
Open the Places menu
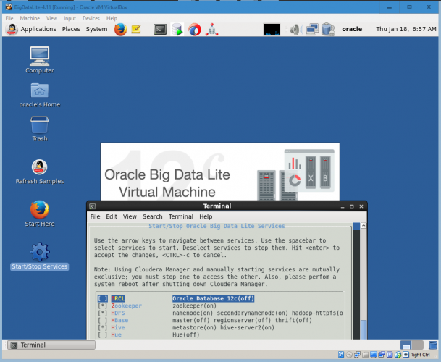(71, 29)
